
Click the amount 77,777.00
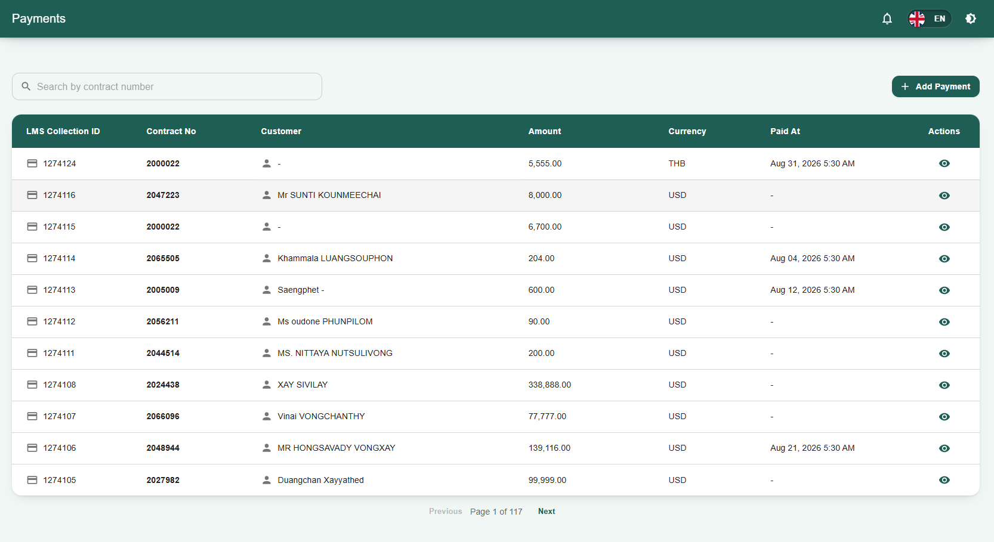(547, 416)
